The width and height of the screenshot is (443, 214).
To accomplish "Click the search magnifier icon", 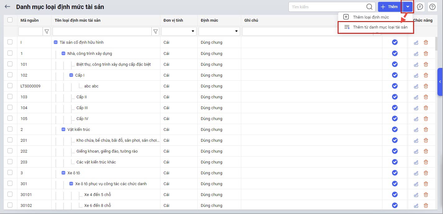I will tap(369, 7).
